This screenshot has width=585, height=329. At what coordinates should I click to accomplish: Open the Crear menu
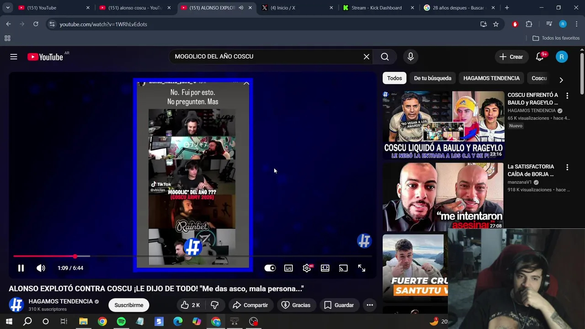(511, 57)
